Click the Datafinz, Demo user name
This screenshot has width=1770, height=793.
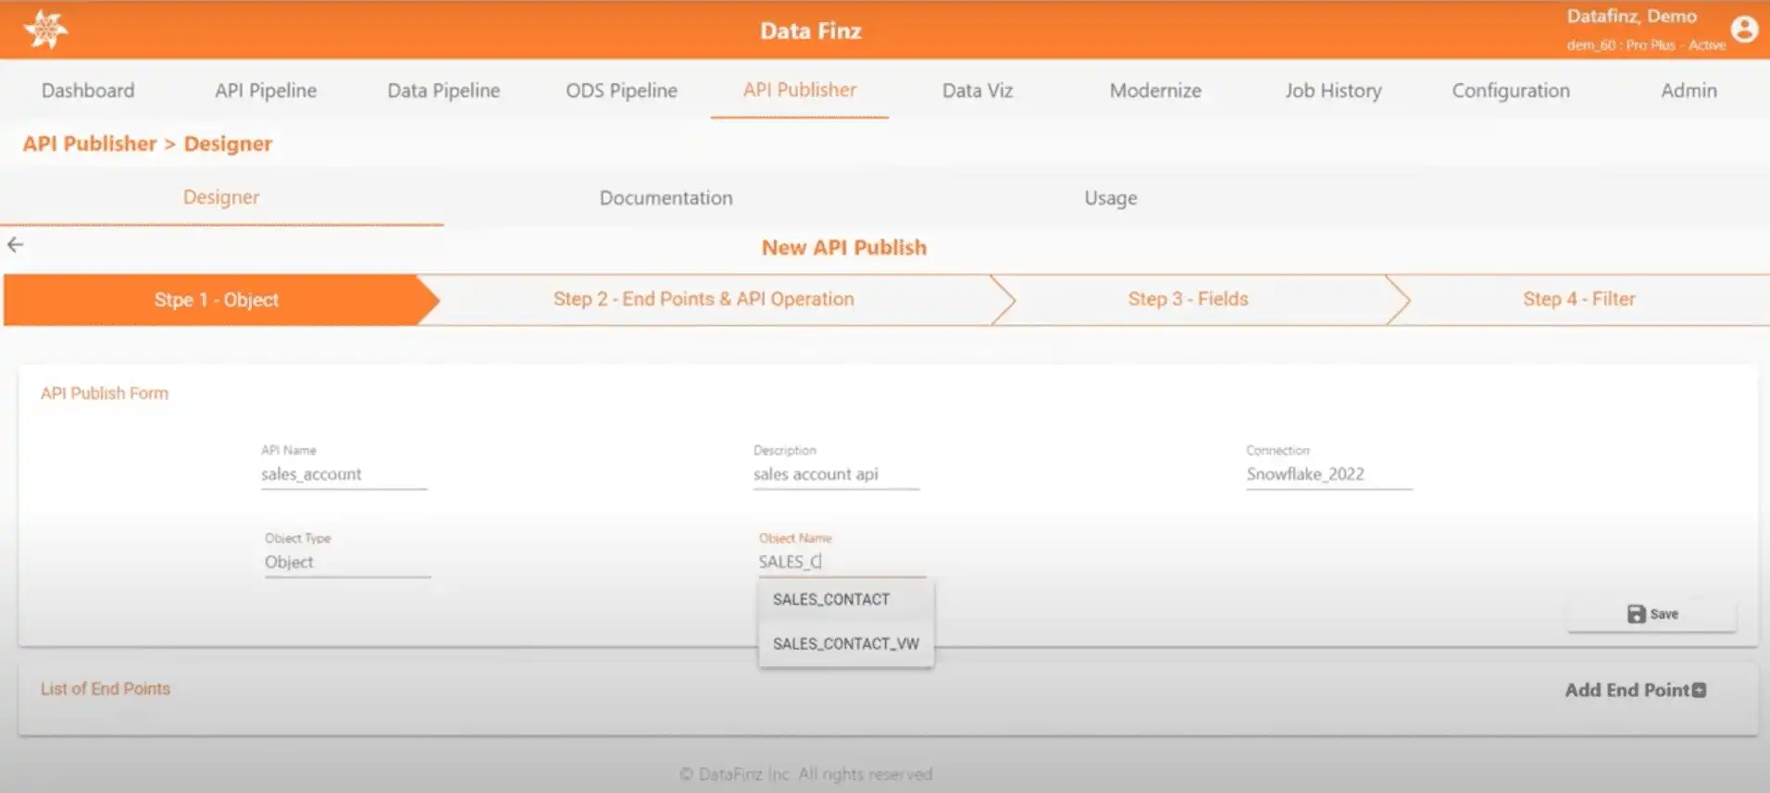pyautogui.click(x=1631, y=17)
